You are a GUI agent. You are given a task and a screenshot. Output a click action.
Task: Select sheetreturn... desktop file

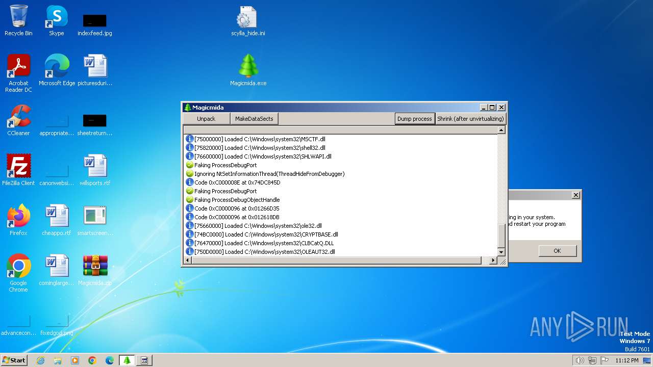click(95, 124)
